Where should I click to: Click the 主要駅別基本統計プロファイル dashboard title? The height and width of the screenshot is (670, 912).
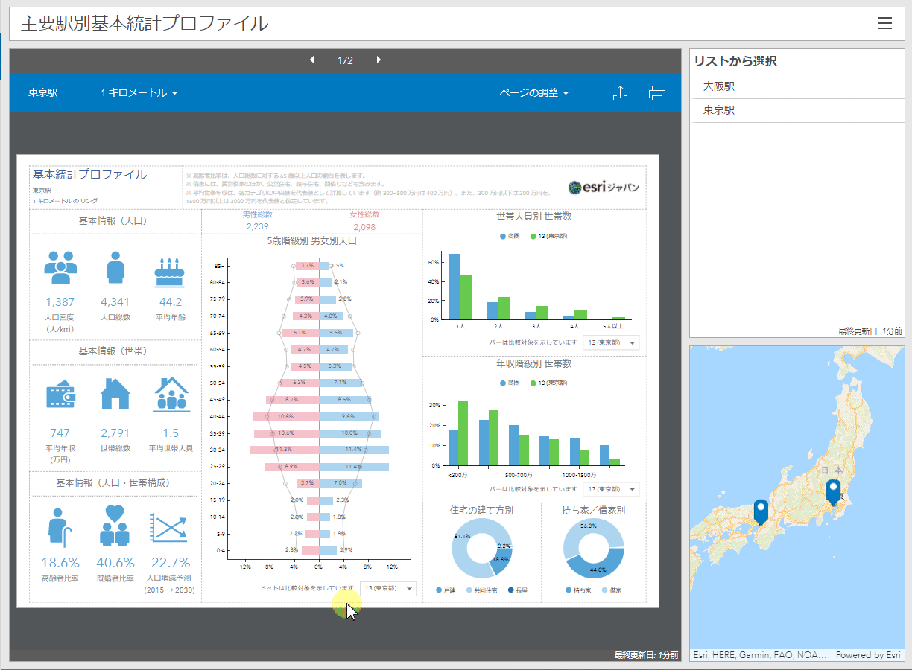tap(145, 23)
